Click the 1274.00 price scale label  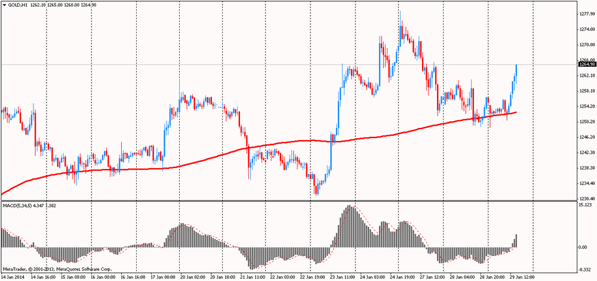587,29
